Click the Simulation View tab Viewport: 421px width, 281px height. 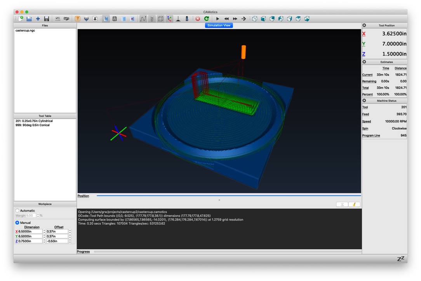coord(219,25)
